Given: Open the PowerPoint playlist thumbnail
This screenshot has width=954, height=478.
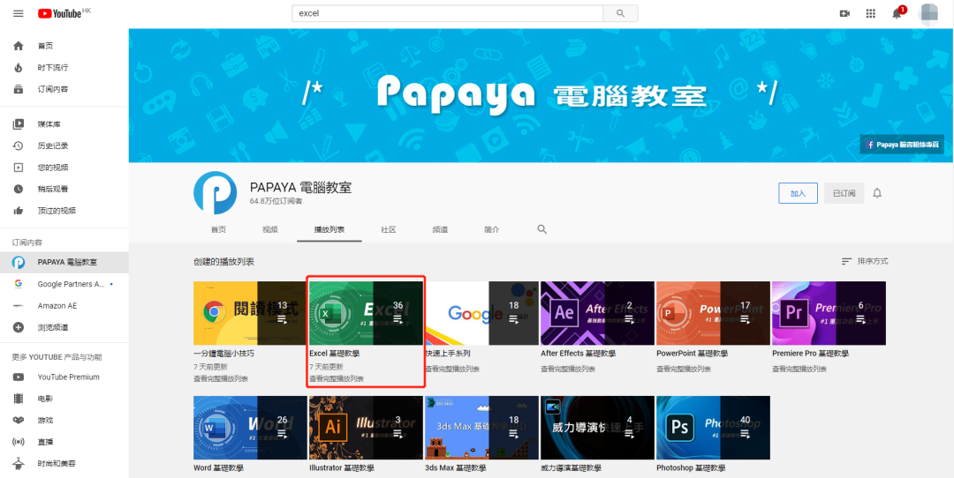Looking at the screenshot, I should tap(713, 313).
